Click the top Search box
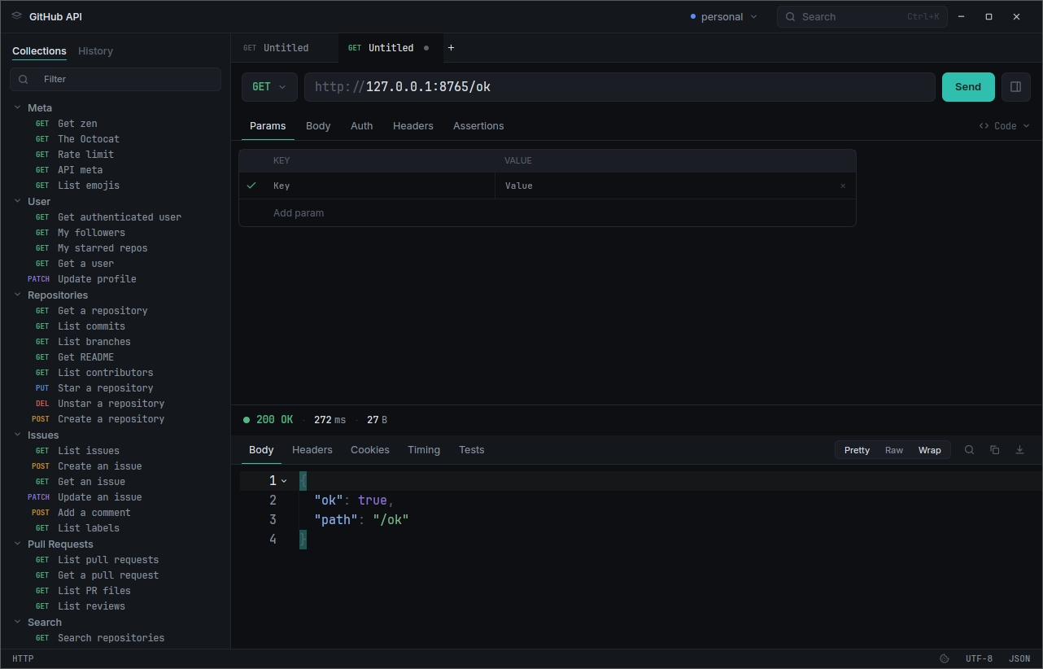Screen dimensions: 1043x669 pyautogui.click(x=862, y=16)
